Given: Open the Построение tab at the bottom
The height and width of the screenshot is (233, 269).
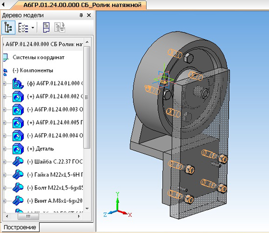Looking at the screenshot, I should [20, 227].
